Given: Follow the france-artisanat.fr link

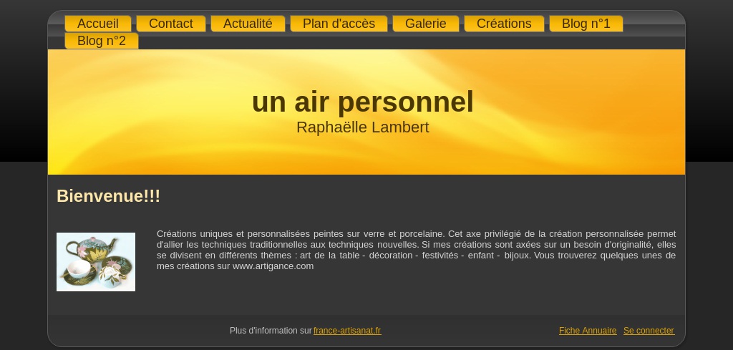Looking at the screenshot, I should 347,331.
